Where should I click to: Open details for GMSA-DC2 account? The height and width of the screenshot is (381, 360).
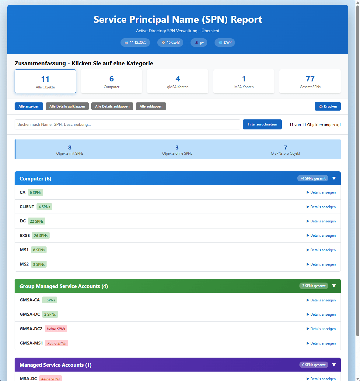321,329
